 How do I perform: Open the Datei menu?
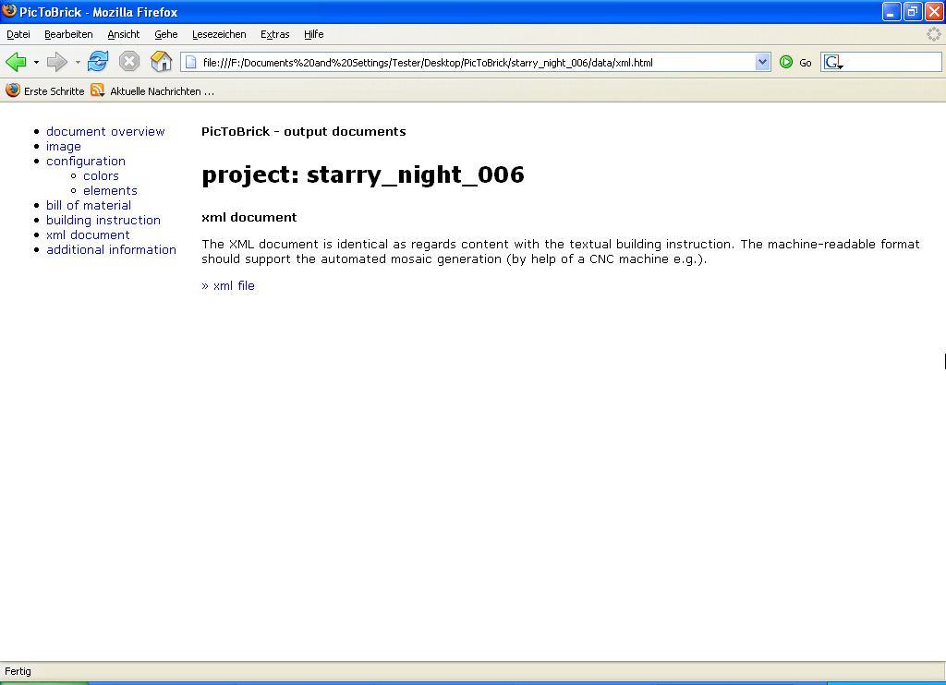coord(18,34)
